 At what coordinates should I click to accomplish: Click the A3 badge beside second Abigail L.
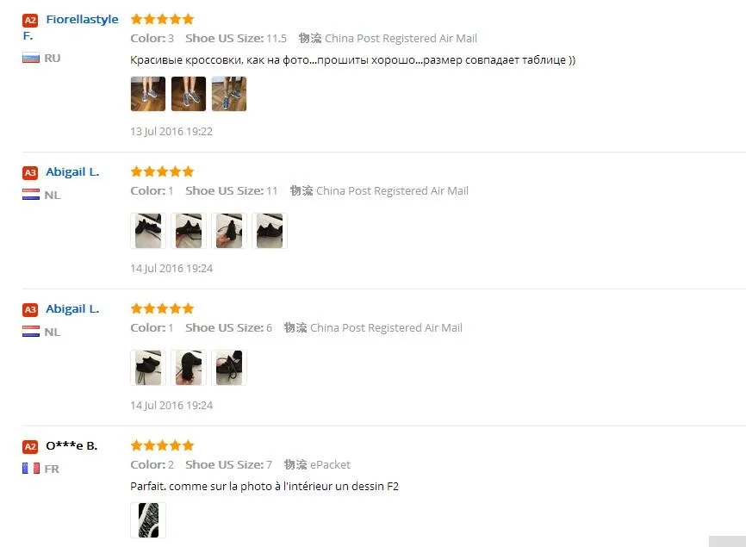coord(30,309)
